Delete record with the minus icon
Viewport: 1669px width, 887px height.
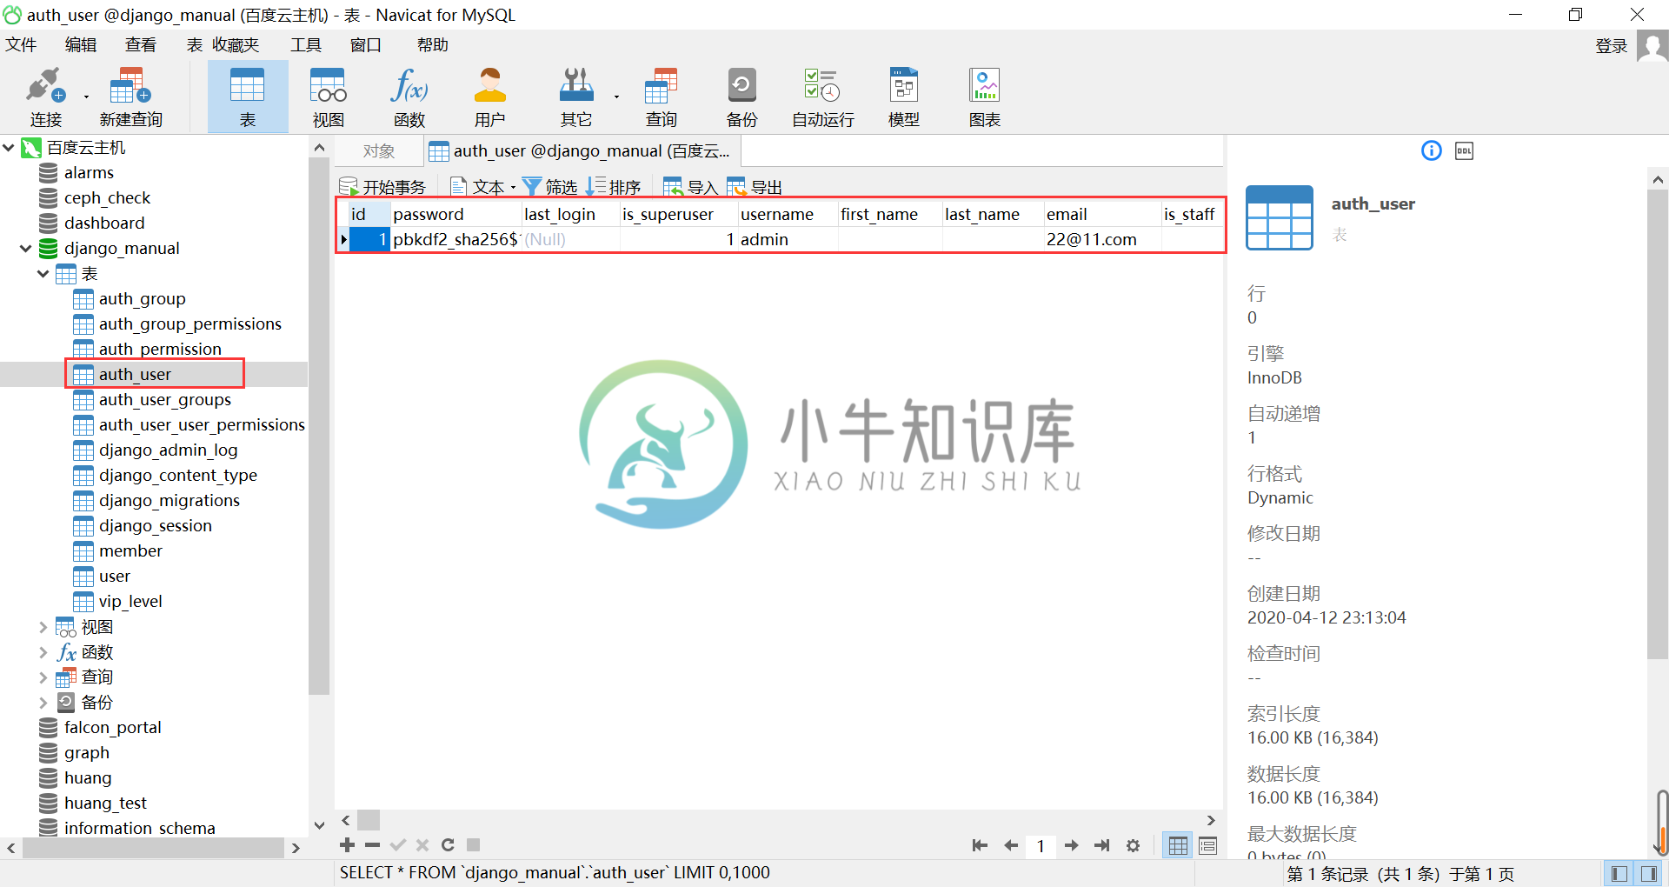(373, 845)
